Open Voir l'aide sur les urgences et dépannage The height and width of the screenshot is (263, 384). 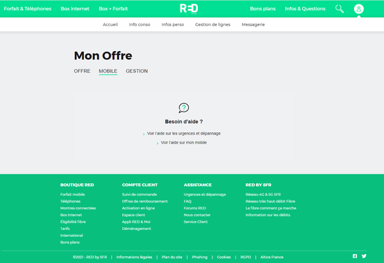coord(184,133)
